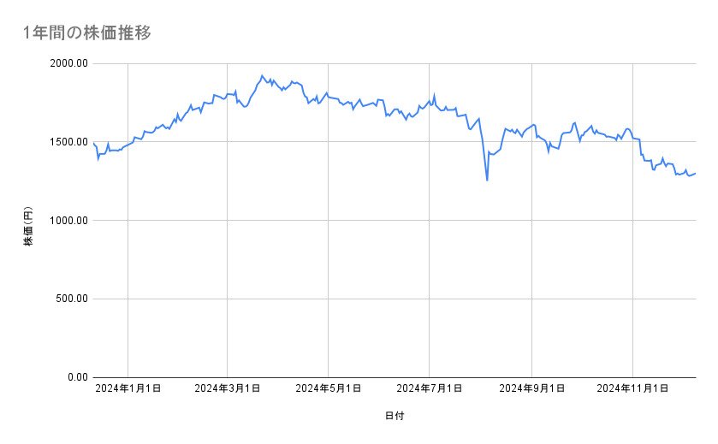Click the leftmost starting point of the line
This screenshot has width=718, height=444.
(93, 143)
